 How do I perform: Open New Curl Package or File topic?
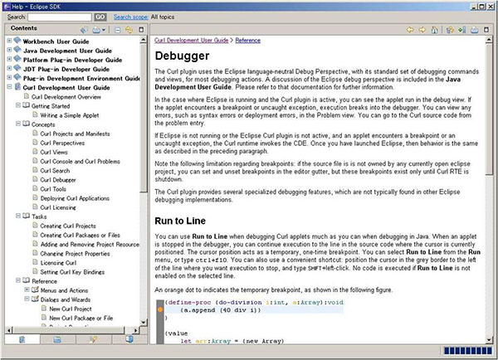click(81, 318)
